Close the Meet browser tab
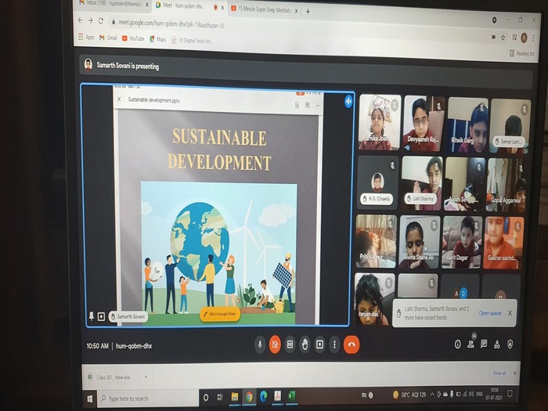This screenshot has height=411, width=548. pos(222,7)
